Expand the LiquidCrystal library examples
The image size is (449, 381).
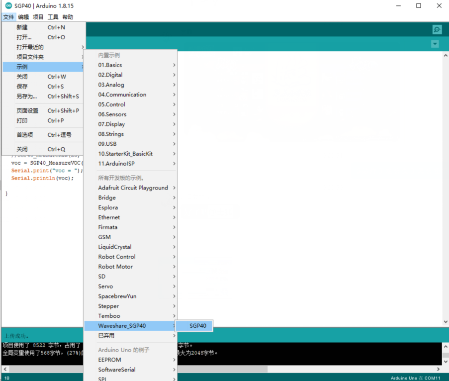click(131, 247)
